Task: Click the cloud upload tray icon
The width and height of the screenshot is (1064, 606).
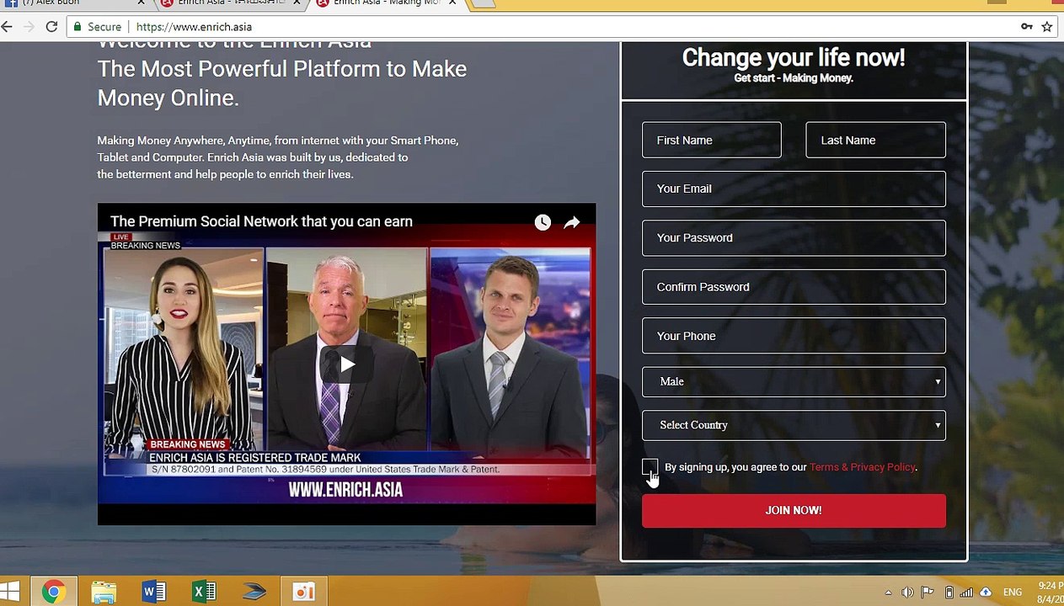Action: click(986, 593)
